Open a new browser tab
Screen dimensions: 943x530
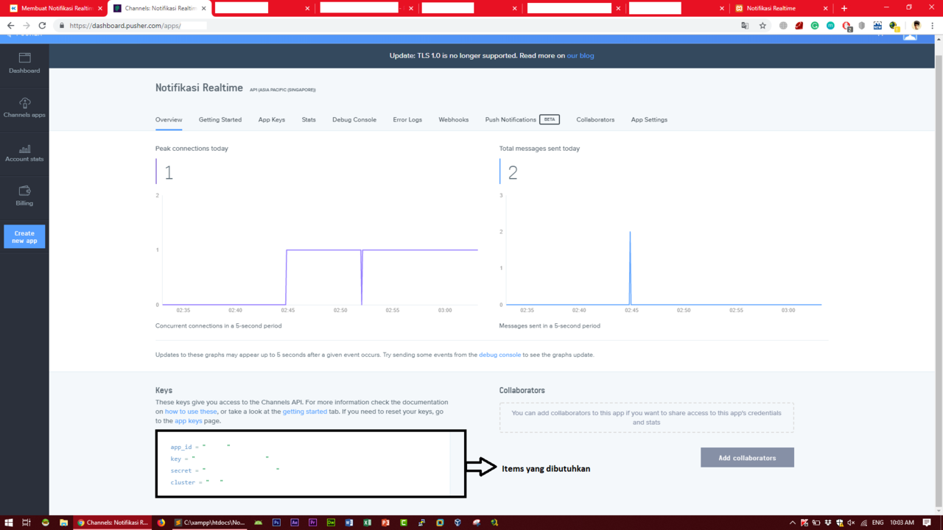pos(844,8)
